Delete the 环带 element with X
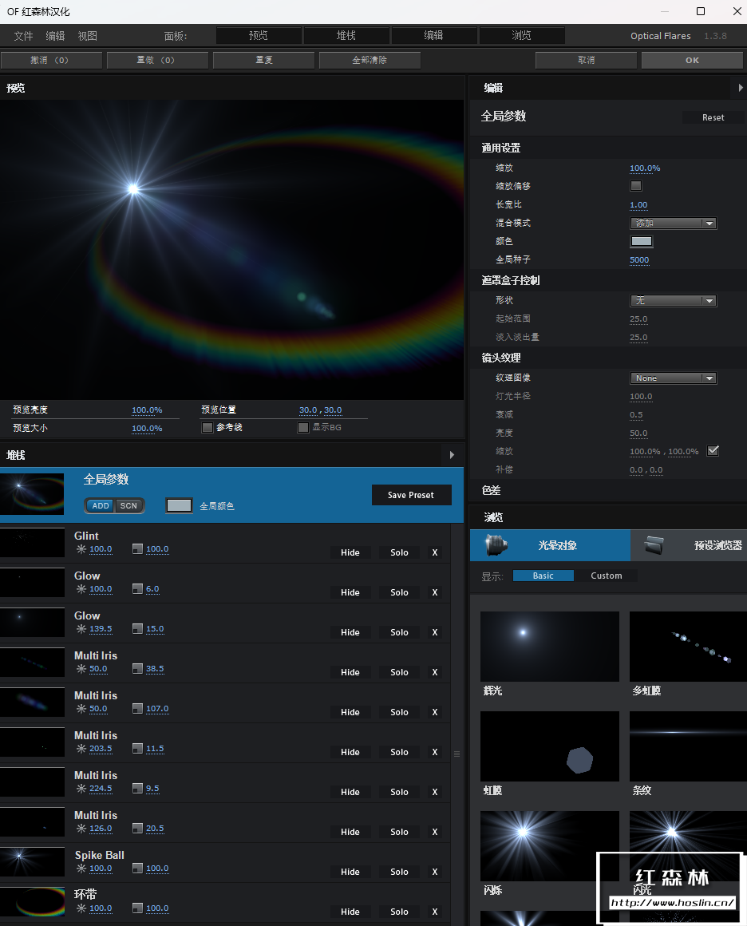This screenshot has height=926, width=747. click(x=435, y=912)
